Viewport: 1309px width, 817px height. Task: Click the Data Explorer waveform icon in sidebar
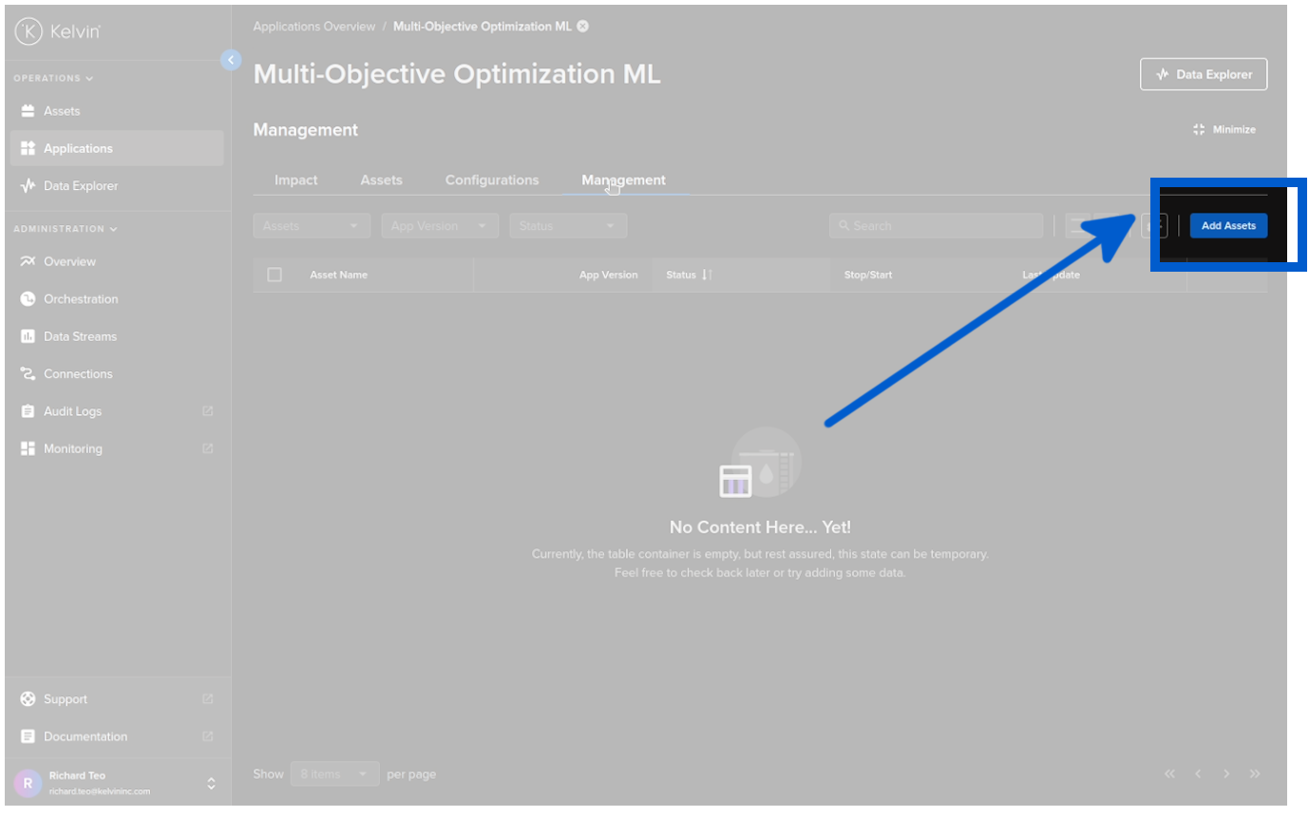coord(27,185)
